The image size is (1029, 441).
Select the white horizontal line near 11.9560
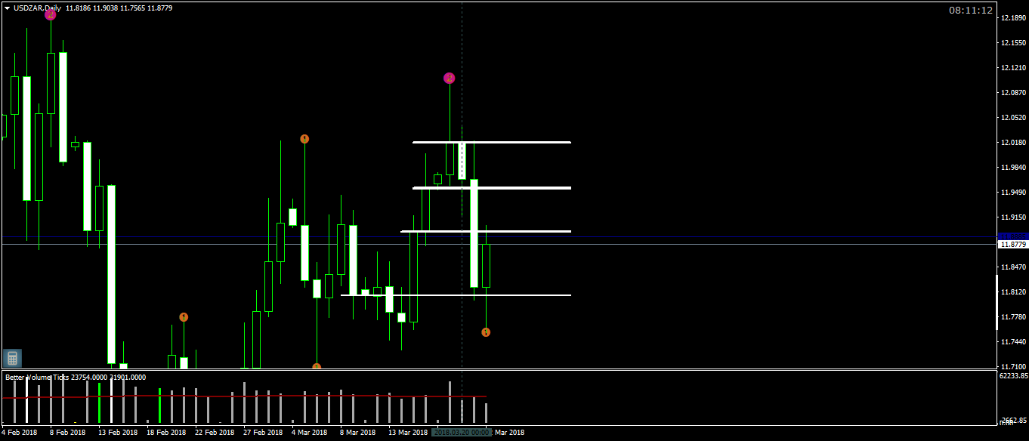(491, 187)
